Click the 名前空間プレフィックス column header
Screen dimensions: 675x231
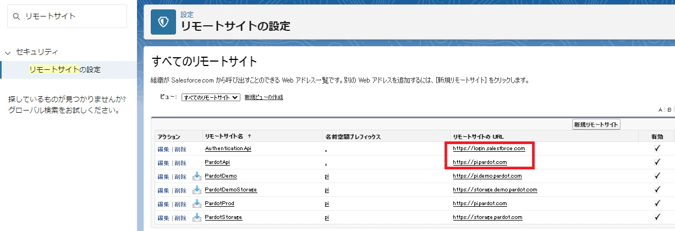click(353, 136)
